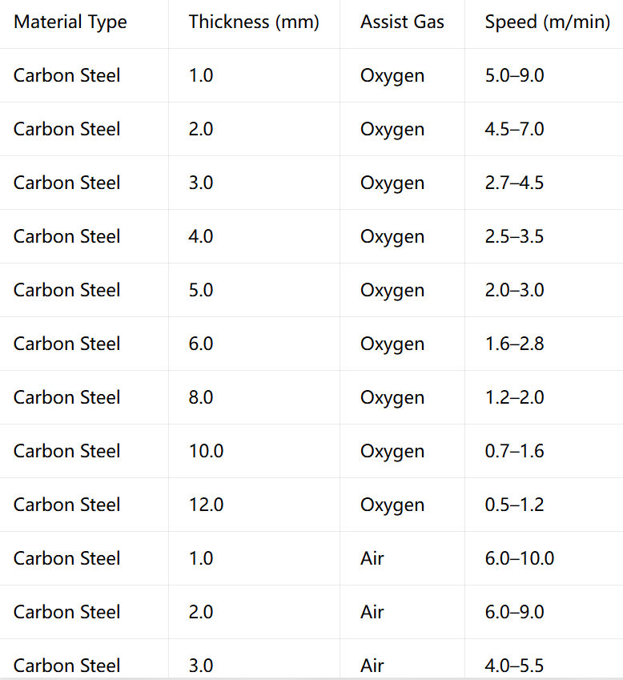Select the 0.5–1.2 speed value
The width and height of the screenshot is (623, 680).
(514, 505)
